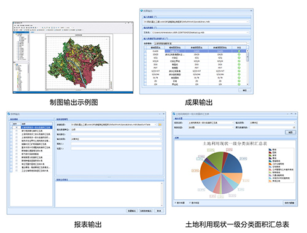
Task: Expand the template selection dropdown in 成果输出
Action: click(248, 44)
